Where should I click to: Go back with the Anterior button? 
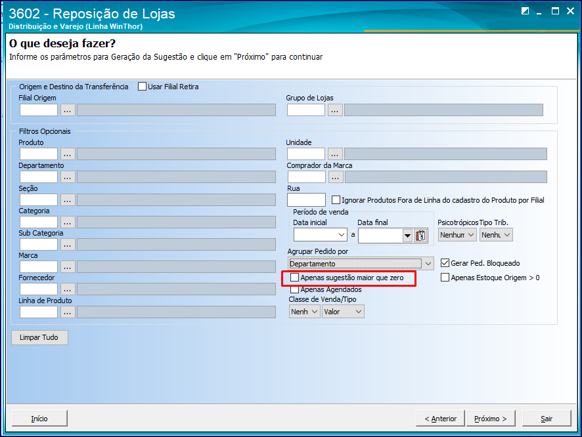(441, 419)
